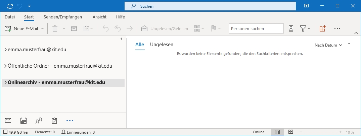Open the address book icon

[x=291, y=29]
